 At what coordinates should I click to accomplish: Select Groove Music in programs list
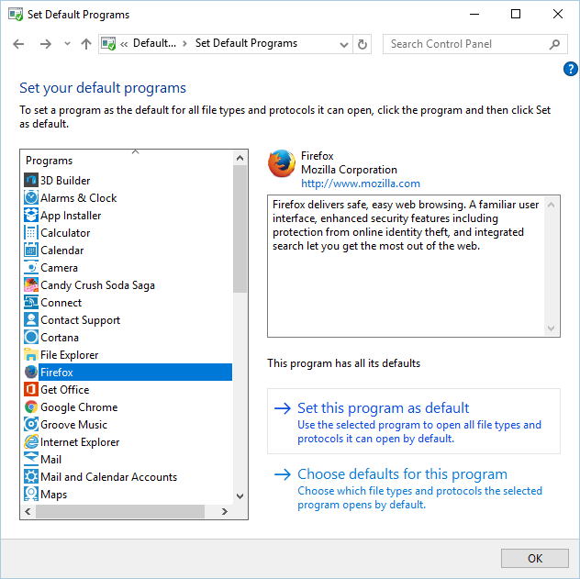pyautogui.click(x=73, y=425)
